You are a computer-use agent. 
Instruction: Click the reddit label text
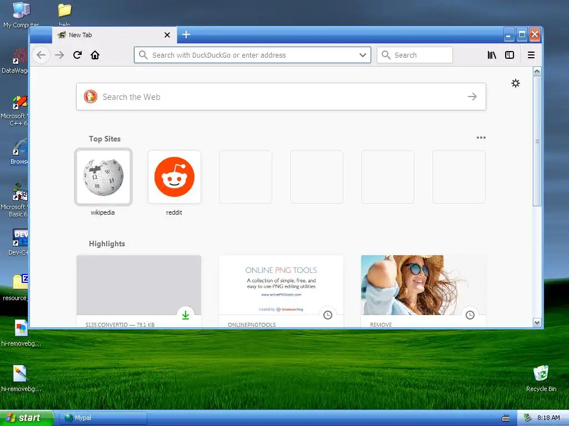(x=174, y=212)
